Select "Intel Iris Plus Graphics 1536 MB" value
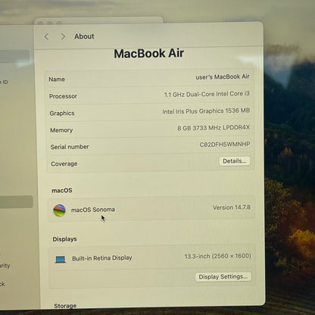Screen dimensions: 315x315 tap(206, 111)
